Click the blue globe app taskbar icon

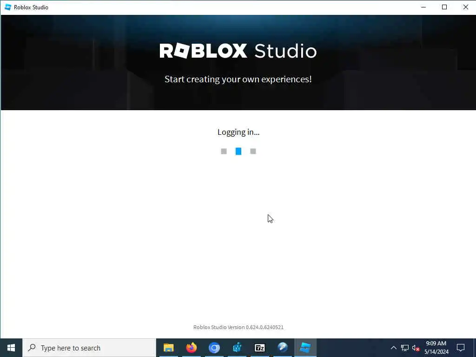pos(282,348)
